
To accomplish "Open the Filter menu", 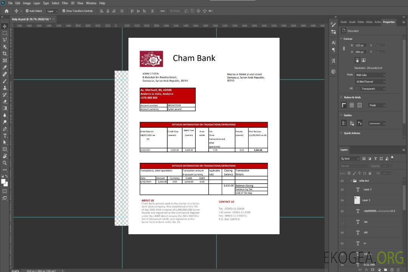I will [65, 3].
